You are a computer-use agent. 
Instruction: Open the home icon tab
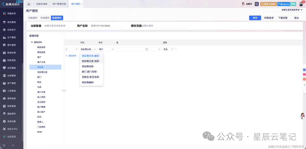tap(29, 4)
